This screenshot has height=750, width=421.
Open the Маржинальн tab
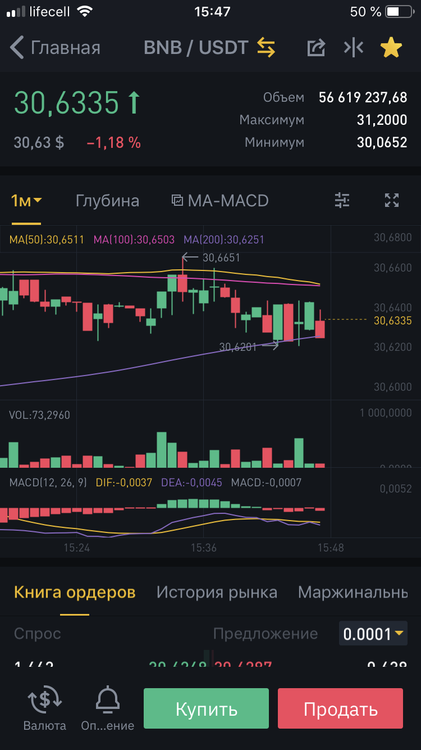353,592
